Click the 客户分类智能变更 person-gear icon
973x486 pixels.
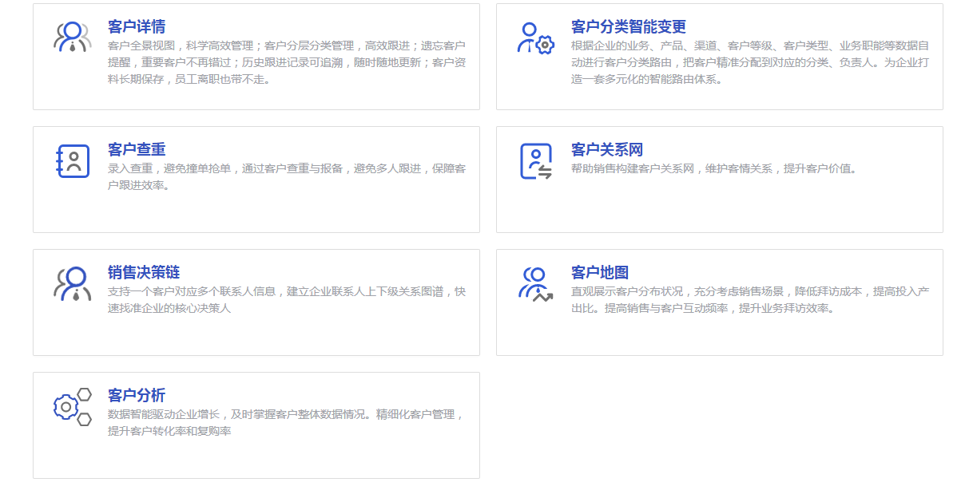535,38
